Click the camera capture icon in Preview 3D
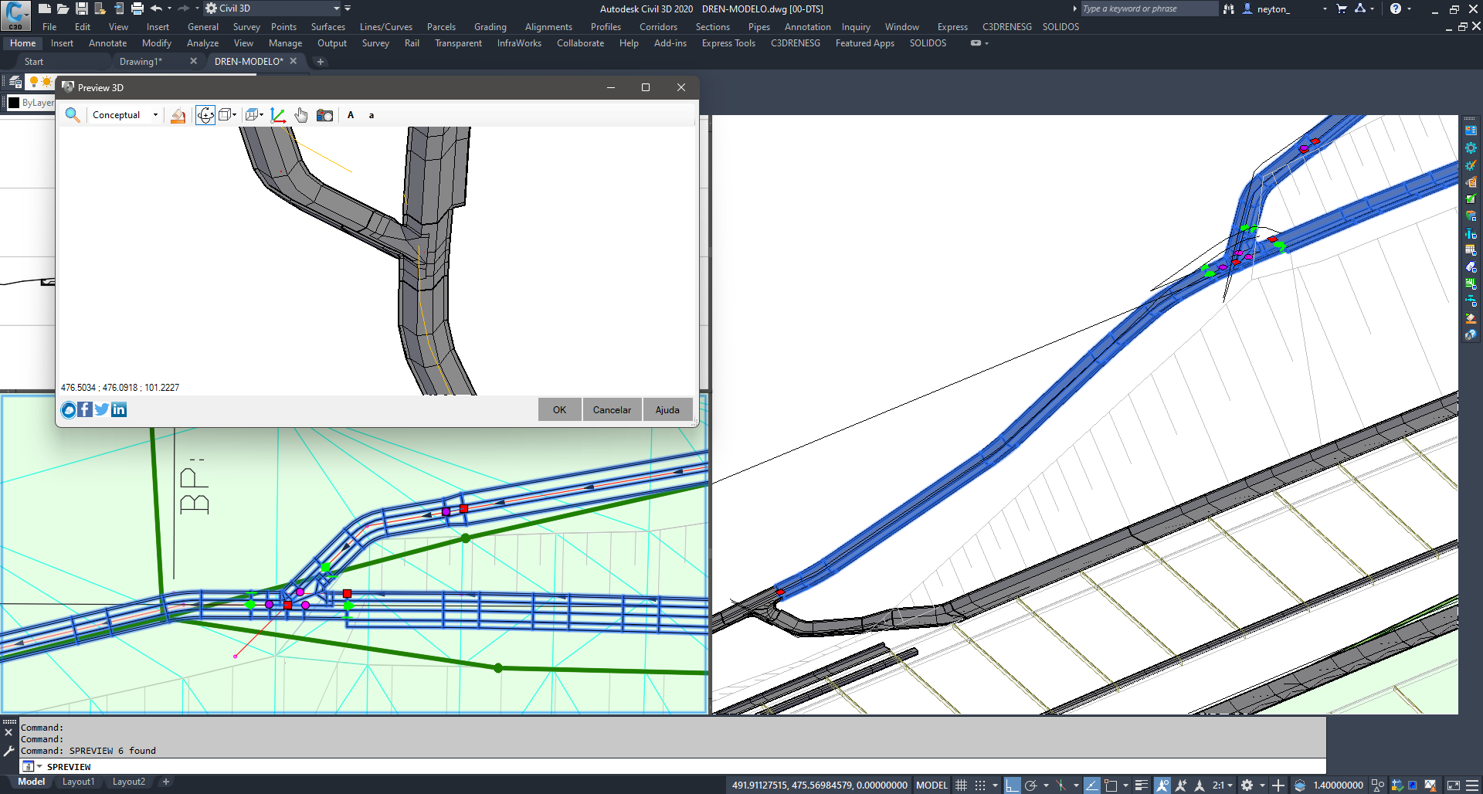Image resolution: width=1483 pixels, height=794 pixels. click(325, 115)
